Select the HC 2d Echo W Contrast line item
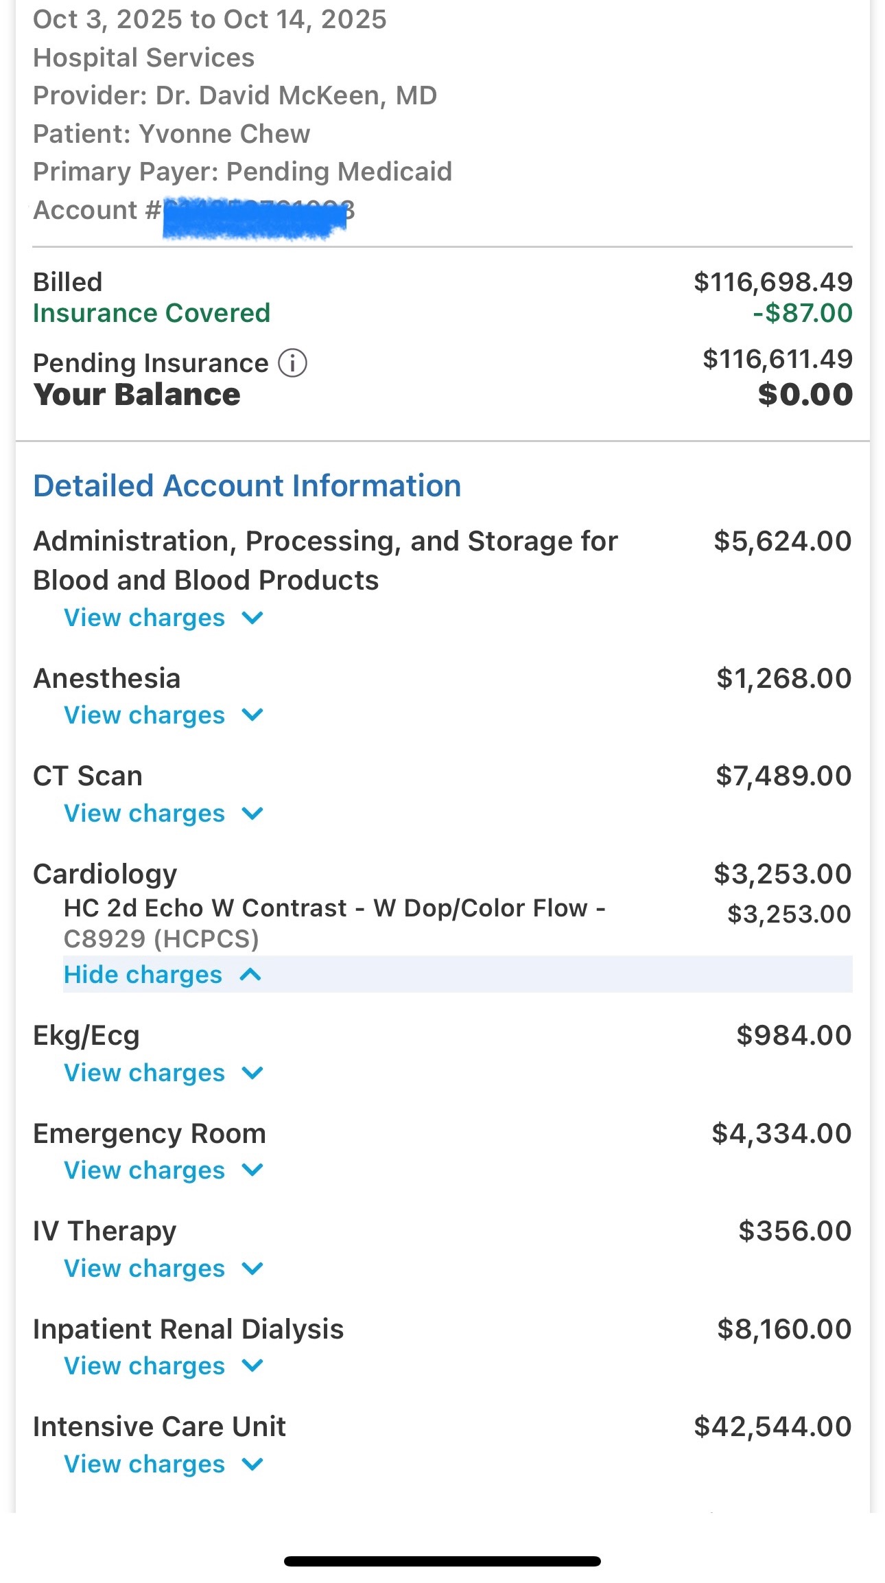 coord(334,908)
